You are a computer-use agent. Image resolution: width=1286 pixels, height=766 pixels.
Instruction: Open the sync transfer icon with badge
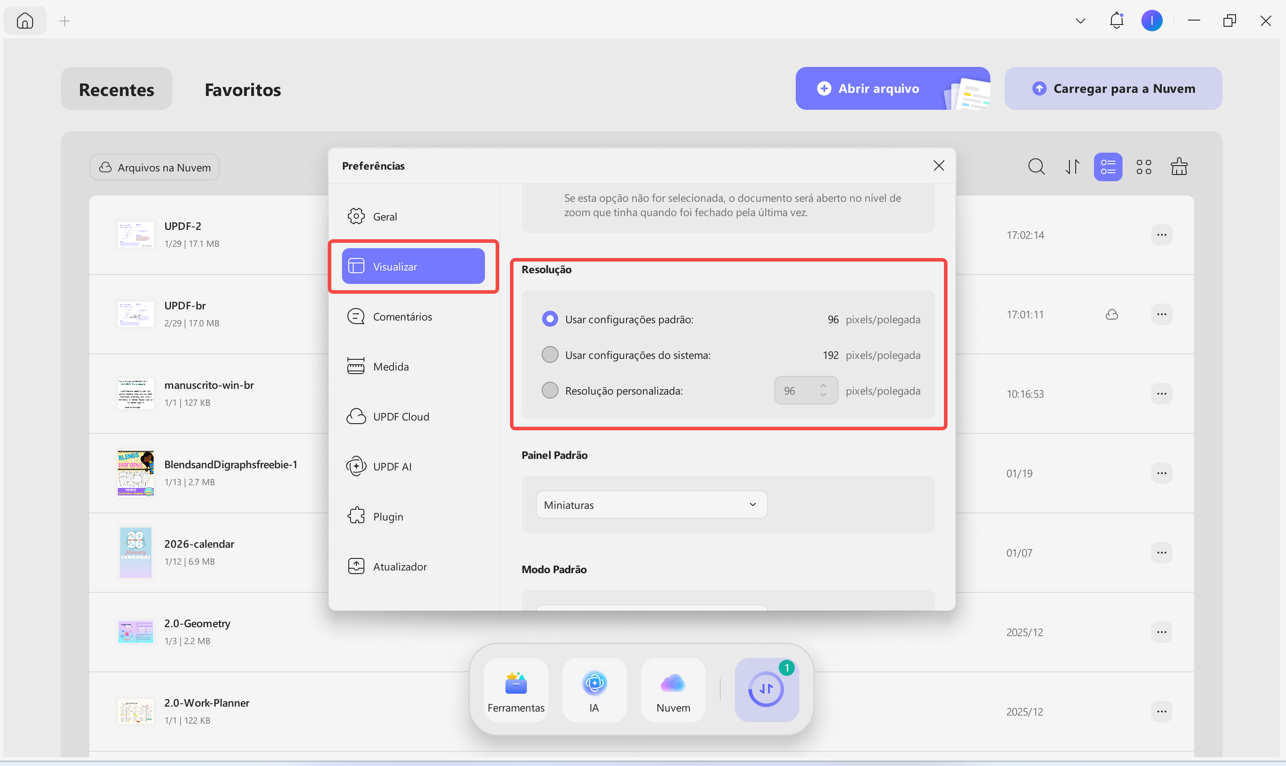tap(766, 690)
